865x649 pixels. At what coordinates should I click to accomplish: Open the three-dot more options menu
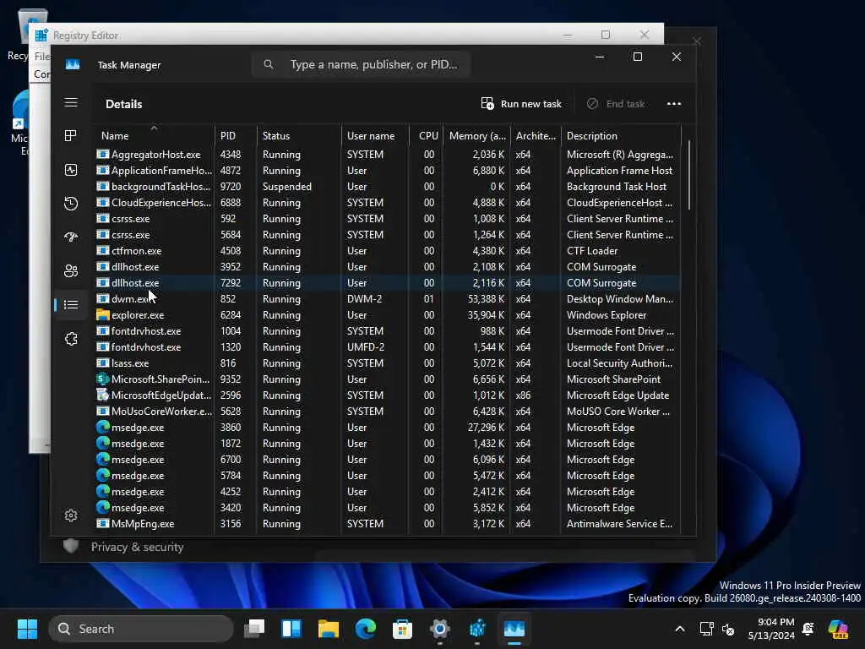673,104
